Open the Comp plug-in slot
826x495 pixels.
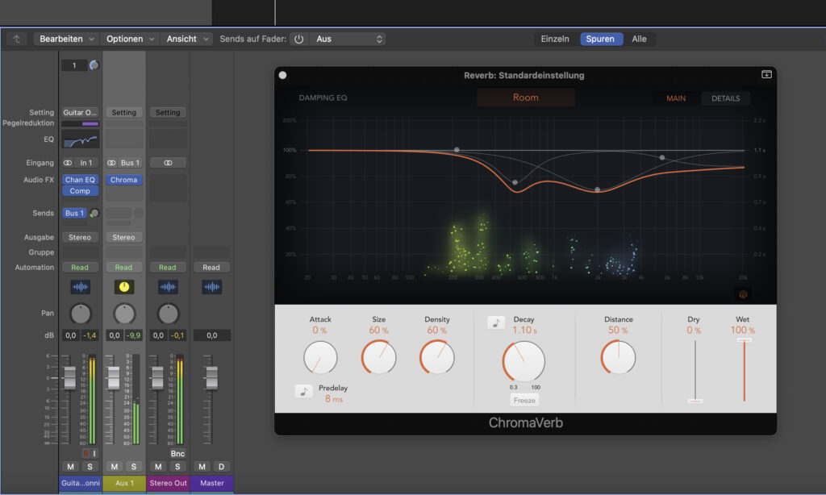(80, 191)
